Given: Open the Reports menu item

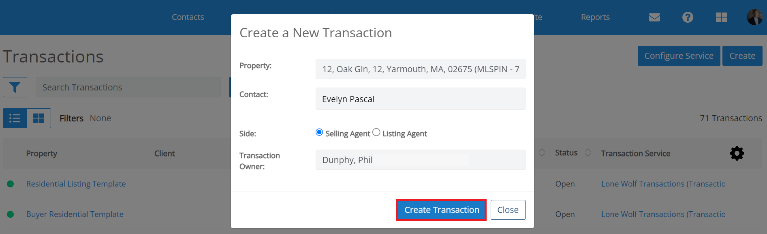Looking at the screenshot, I should 595,17.
